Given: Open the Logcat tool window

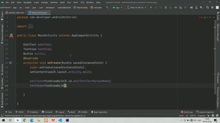Looking at the screenshot, I should pos(60,112).
